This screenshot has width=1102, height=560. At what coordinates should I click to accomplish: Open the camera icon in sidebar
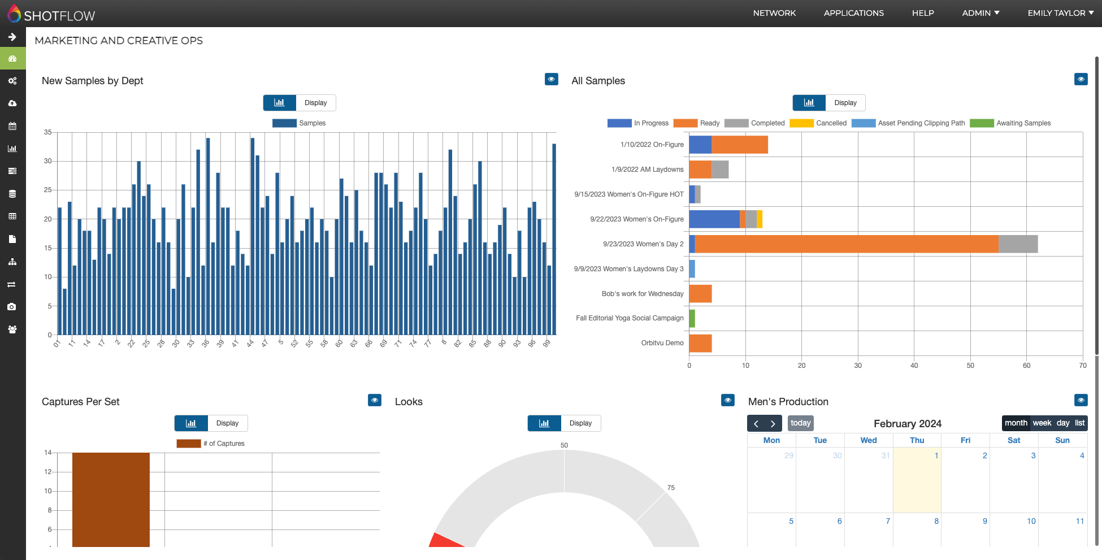click(x=12, y=307)
